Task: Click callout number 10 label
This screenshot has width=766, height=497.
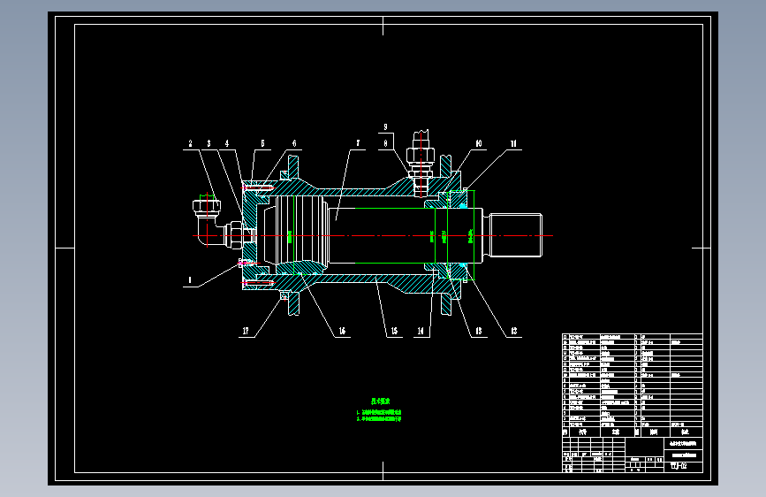Action: (478, 143)
